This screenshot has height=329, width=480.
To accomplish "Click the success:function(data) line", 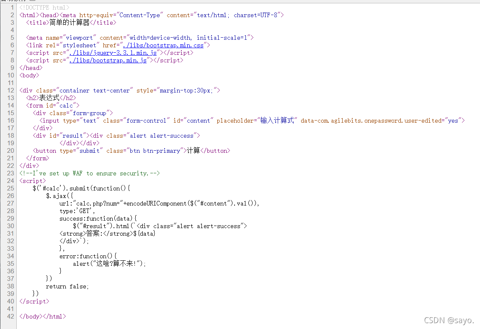I will 98,218.
